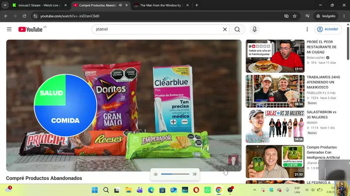
Task: Open Outlook from the taskbar
Action: tap(173, 190)
